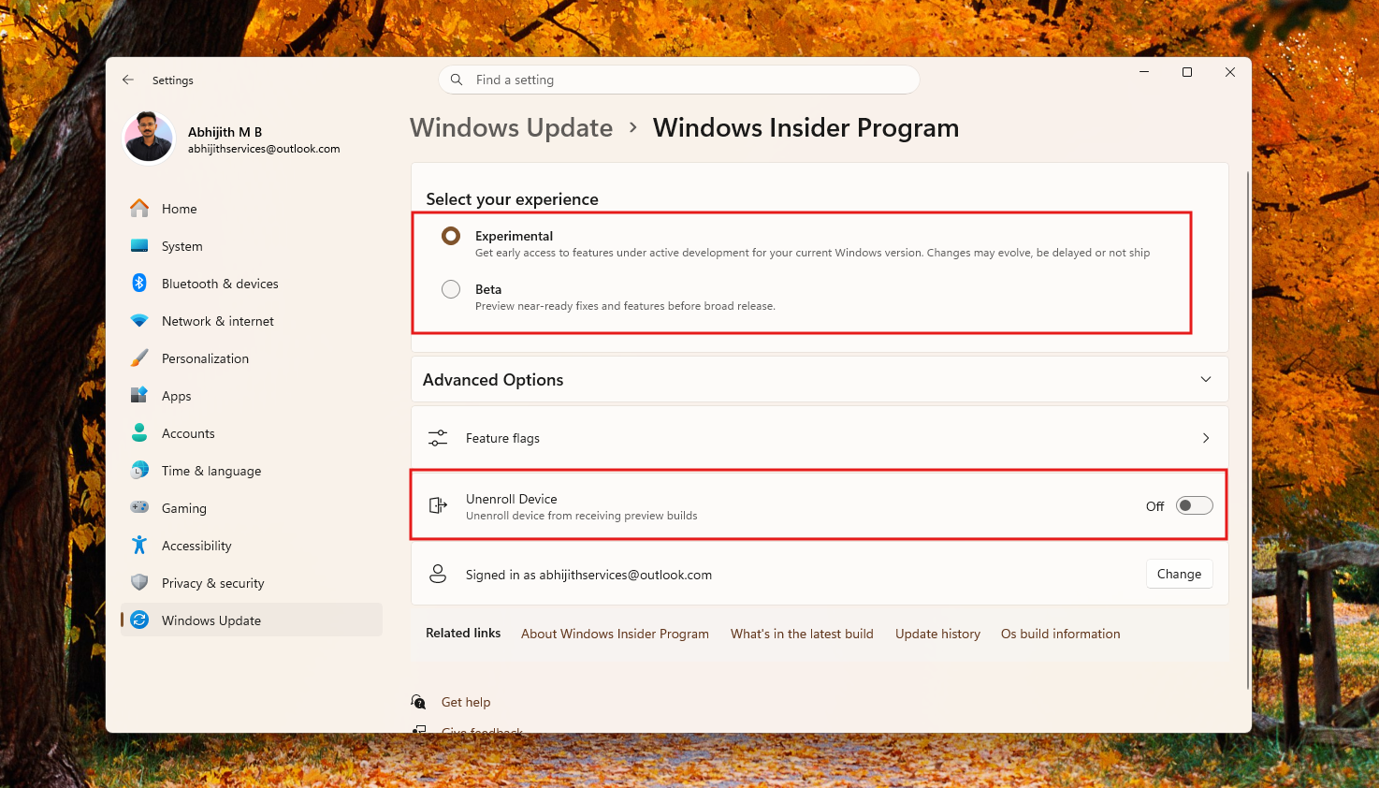Click the signed-in account person icon

click(438, 574)
